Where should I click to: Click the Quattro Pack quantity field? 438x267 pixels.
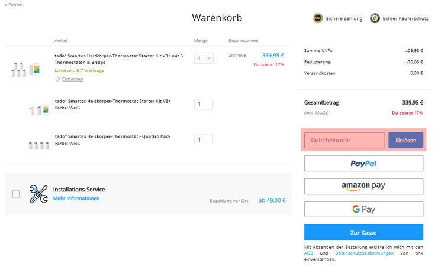tap(204, 139)
